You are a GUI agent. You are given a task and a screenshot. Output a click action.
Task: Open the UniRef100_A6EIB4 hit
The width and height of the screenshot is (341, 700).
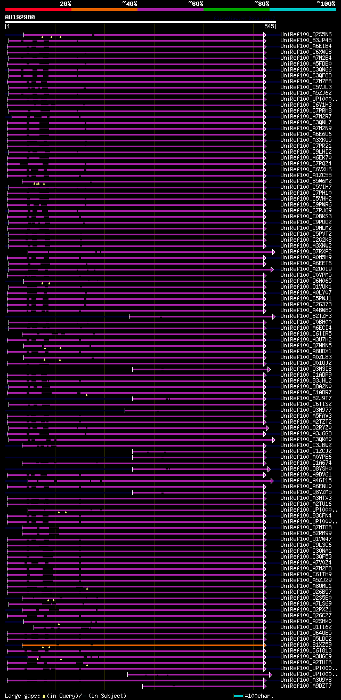tap(306, 46)
